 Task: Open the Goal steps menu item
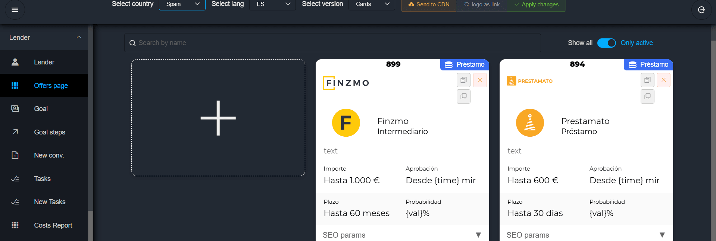tap(44, 132)
